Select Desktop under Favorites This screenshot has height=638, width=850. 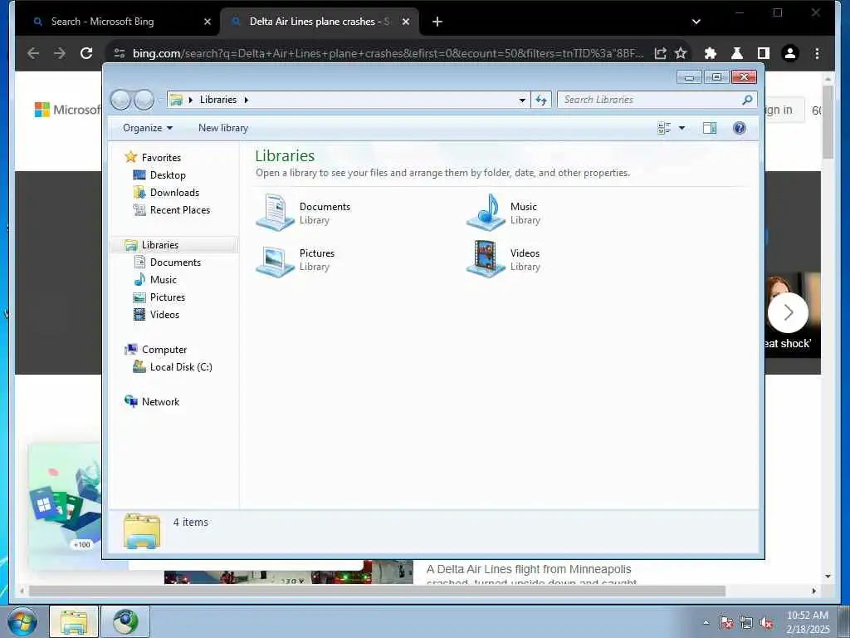point(168,175)
